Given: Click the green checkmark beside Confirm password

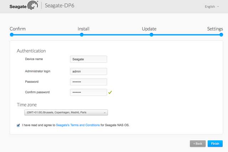Looking at the screenshot, I should 110,92.
